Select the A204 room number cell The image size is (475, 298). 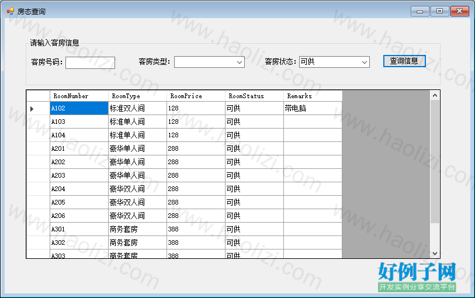pyautogui.click(x=79, y=189)
